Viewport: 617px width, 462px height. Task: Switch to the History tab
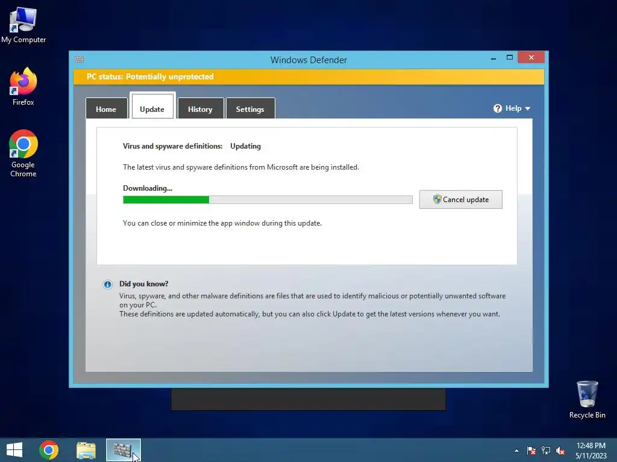click(200, 108)
